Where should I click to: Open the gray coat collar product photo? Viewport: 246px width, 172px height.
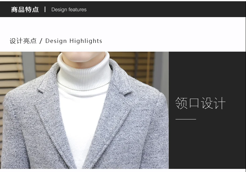pyautogui.click(x=84, y=110)
